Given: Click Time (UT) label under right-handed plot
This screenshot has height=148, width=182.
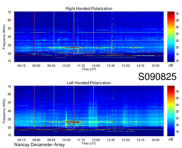Looking at the screenshot, I should pyautogui.click(x=89, y=69).
